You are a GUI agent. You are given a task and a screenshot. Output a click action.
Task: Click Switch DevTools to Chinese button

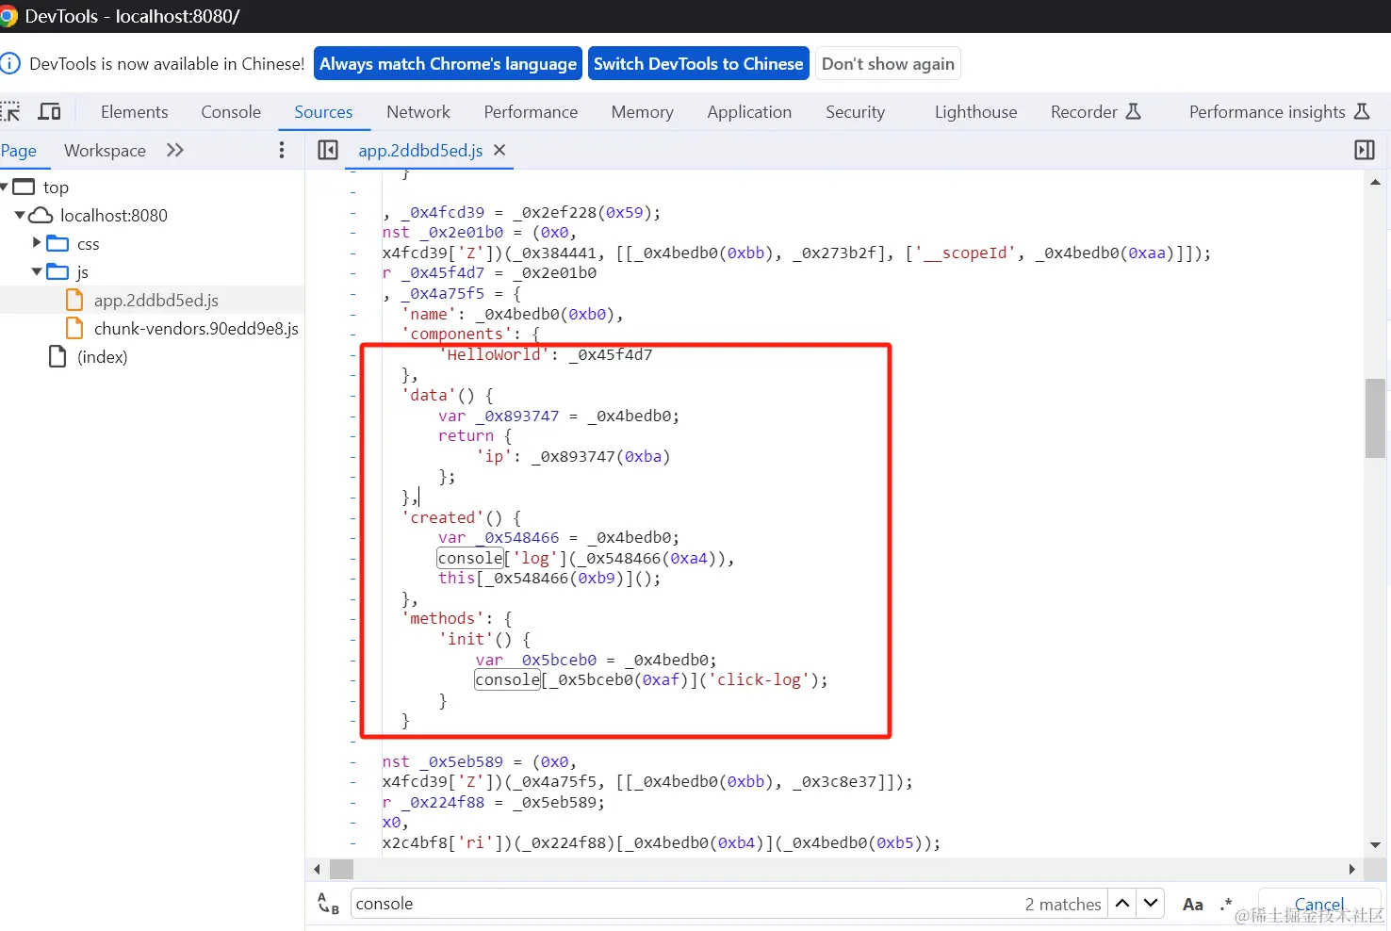tap(698, 63)
